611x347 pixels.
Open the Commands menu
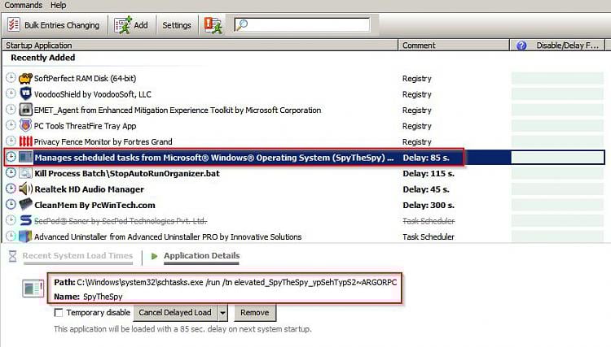click(x=23, y=5)
